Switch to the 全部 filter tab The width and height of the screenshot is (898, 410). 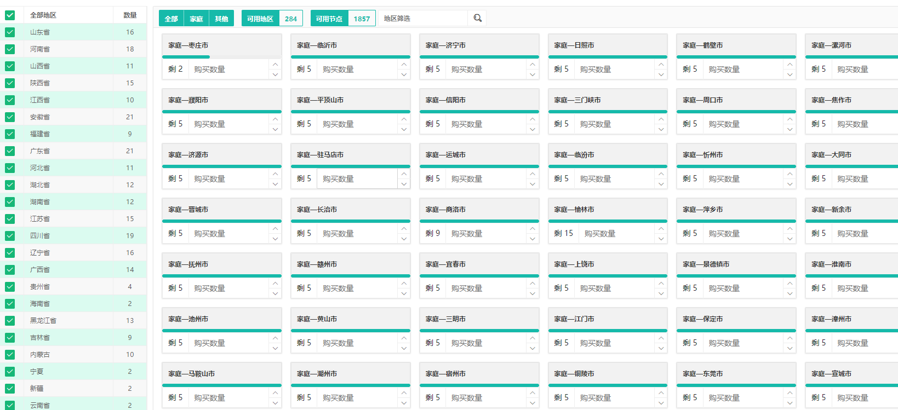coord(171,19)
